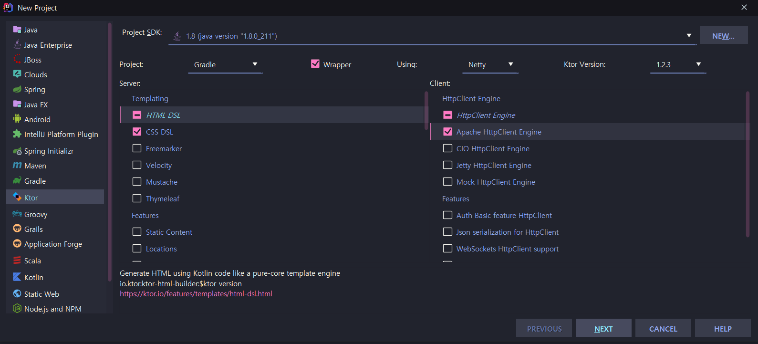The image size is (758, 344).
Task: Enable Jetty HttpClient Engine checkbox
Action: (x=447, y=165)
